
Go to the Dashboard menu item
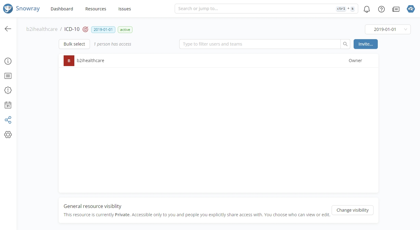[62, 9]
